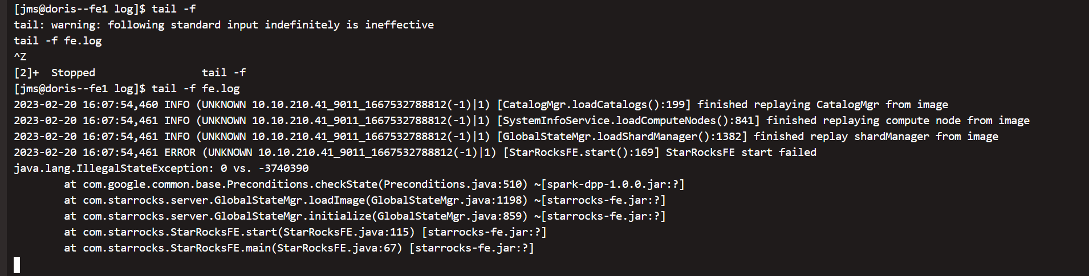Click the StarRocksFE.main stack trace line
The height and width of the screenshot is (276, 1089).
click(x=299, y=248)
